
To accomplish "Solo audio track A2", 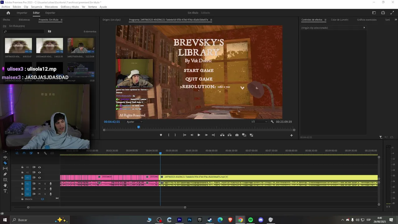I will pos(45,189).
